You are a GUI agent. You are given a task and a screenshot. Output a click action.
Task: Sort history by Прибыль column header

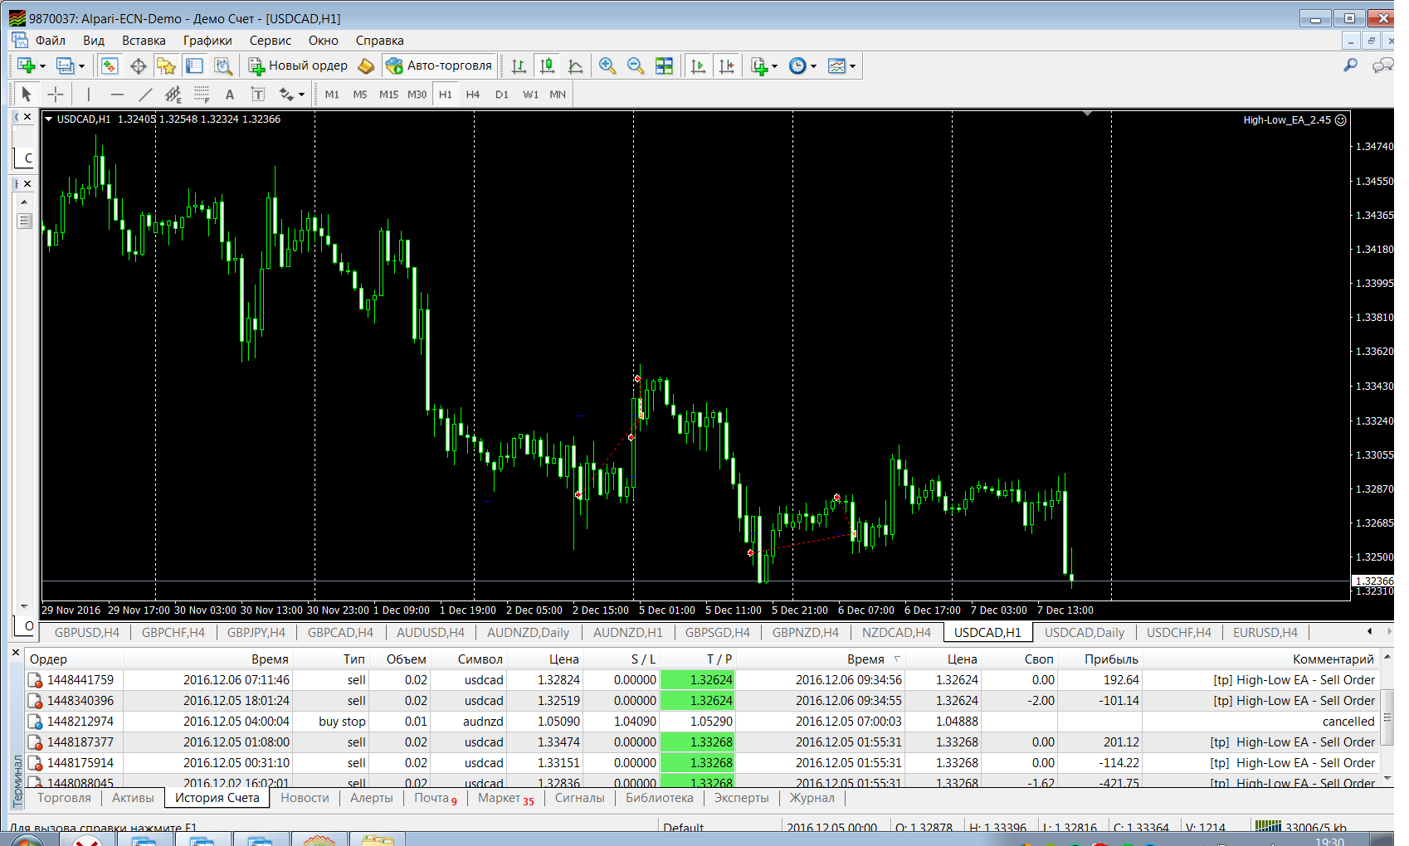(1110, 659)
